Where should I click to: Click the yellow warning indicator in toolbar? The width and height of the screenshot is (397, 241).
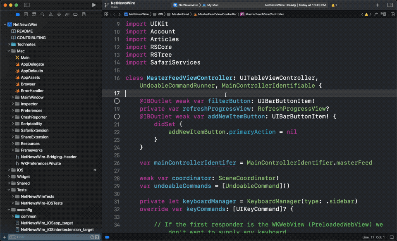[333, 5]
